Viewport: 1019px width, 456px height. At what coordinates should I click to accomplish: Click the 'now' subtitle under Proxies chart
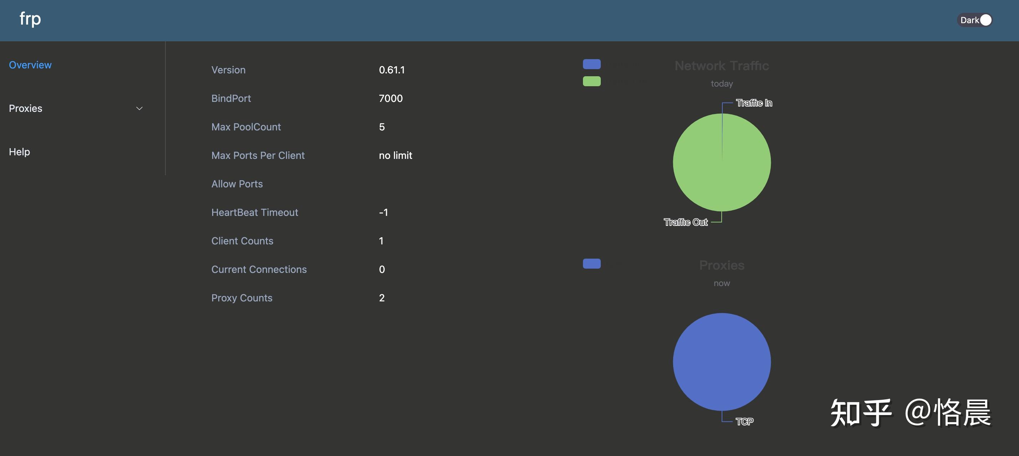[x=722, y=283]
